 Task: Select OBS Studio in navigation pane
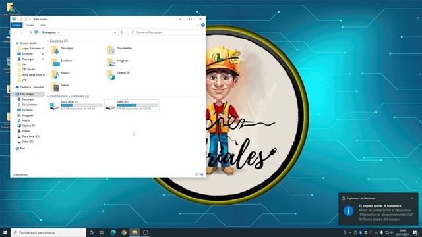point(28,69)
